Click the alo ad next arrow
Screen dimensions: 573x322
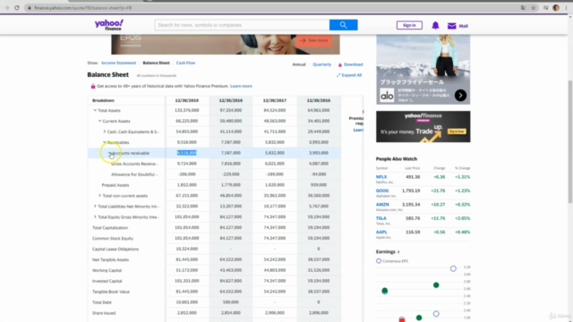click(460, 96)
